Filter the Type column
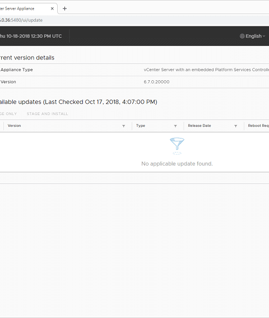 point(175,126)
